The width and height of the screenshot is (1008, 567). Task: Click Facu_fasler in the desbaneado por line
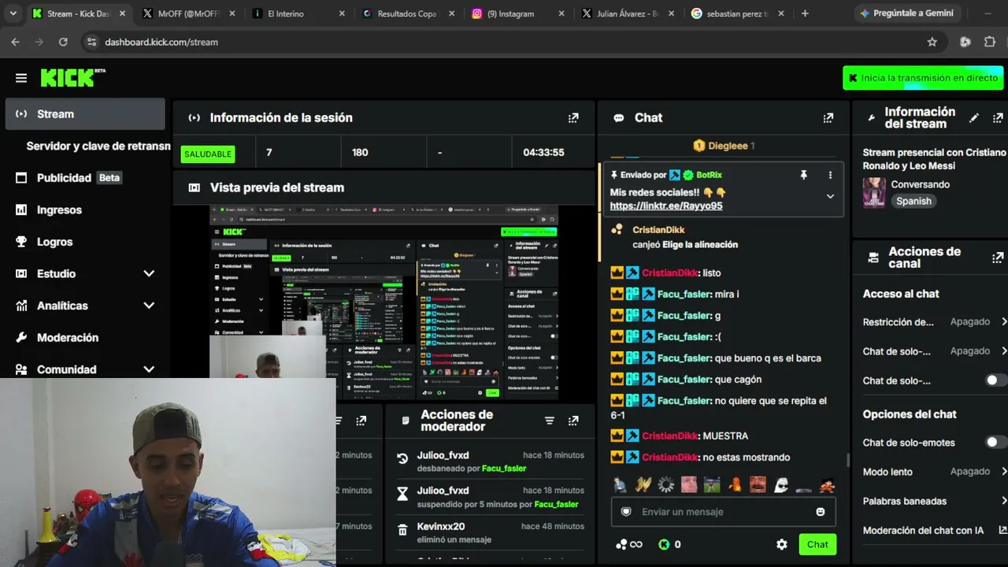504,469
